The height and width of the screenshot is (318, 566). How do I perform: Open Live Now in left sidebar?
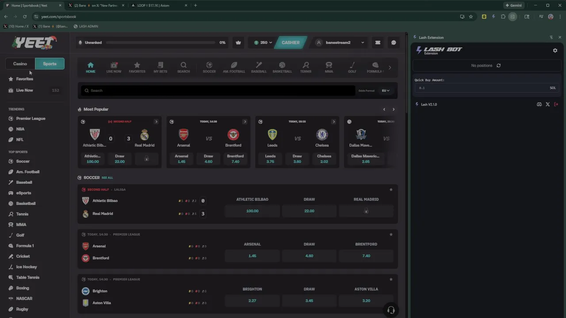click(x=34, y=90)
